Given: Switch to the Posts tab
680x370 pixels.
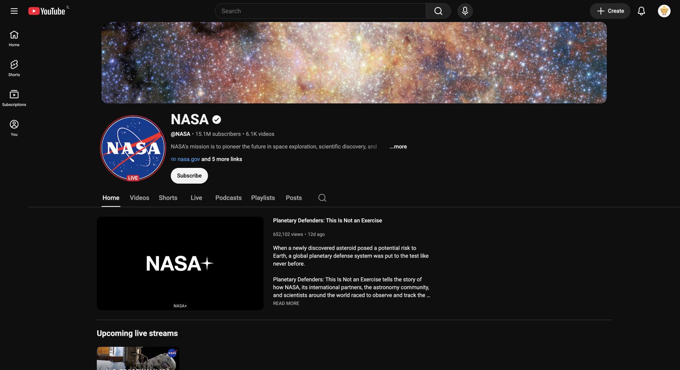Looking at the screenshot, I should (294, 198).
